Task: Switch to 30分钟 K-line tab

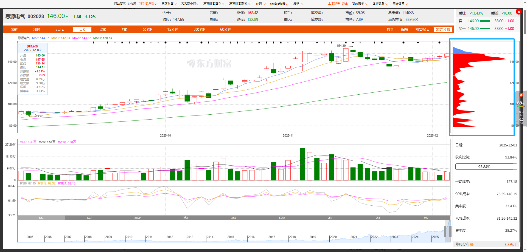Action: 199,29
